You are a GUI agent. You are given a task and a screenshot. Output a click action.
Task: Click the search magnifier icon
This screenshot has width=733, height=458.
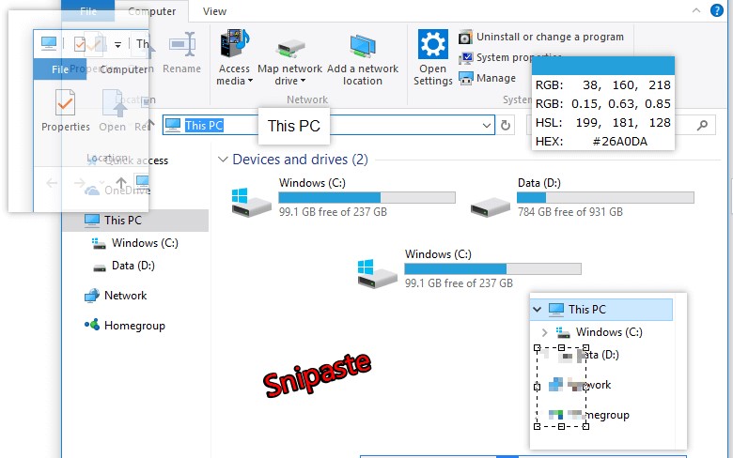tap(702, 125)
